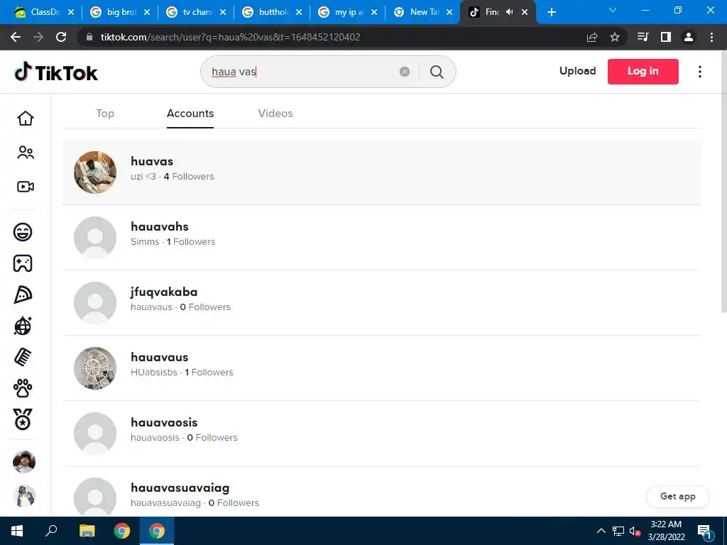The image size is (727, 545).
Task: Toggle the Chrome side panel
Action: point(666,37)
